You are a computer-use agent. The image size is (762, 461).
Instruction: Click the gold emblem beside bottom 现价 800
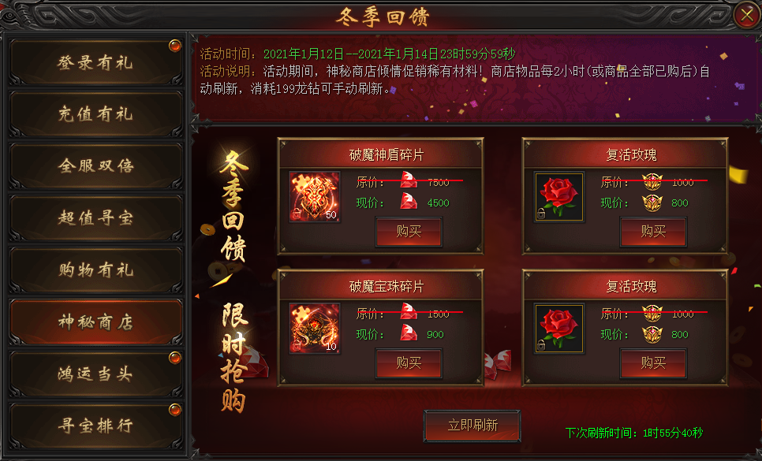[x=652, y=334]
